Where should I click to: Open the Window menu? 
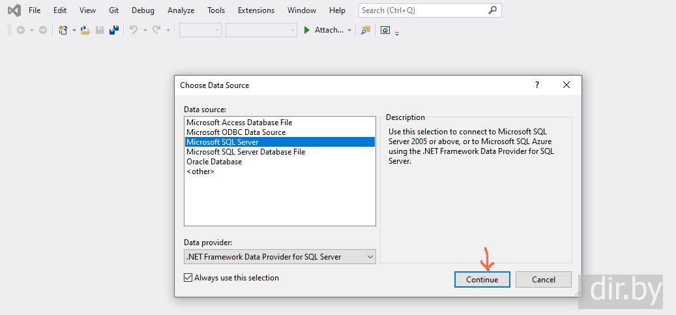(x=302, y=10)
